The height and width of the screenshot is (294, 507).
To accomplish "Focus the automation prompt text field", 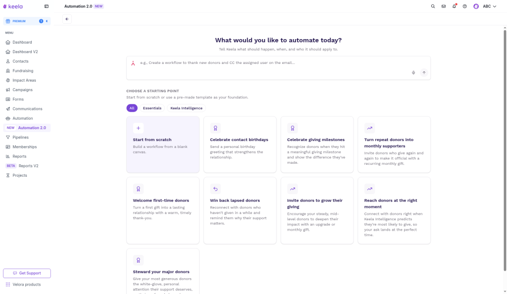I will point(278,68).
